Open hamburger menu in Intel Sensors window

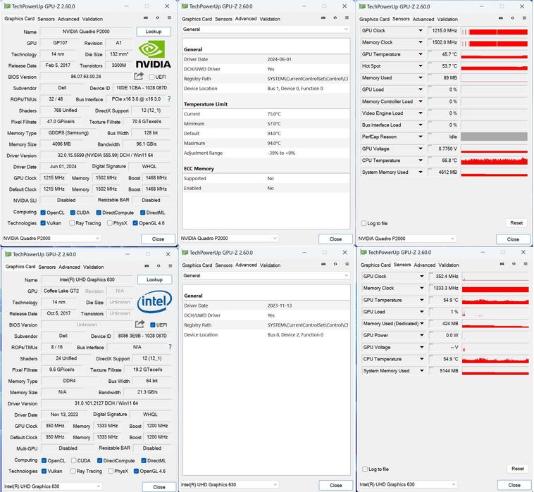pos(526,264)
